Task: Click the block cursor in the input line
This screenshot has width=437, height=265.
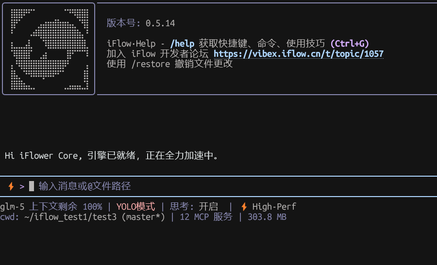Action: click(32, 186)
